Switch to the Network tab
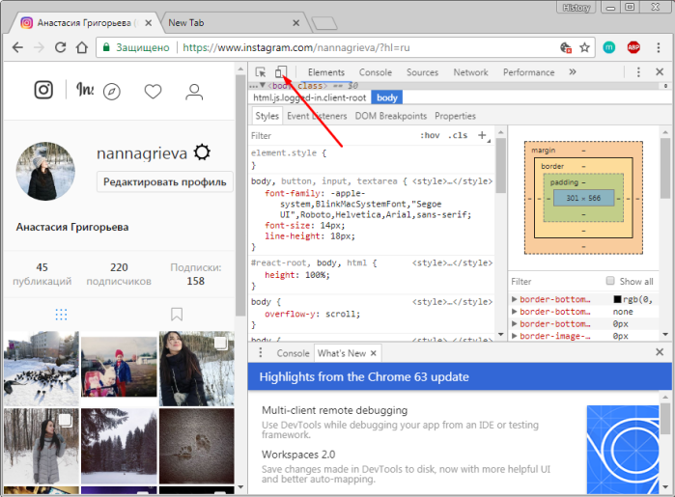This screenshot has width=675, height=497. click(x=470, y=72)
